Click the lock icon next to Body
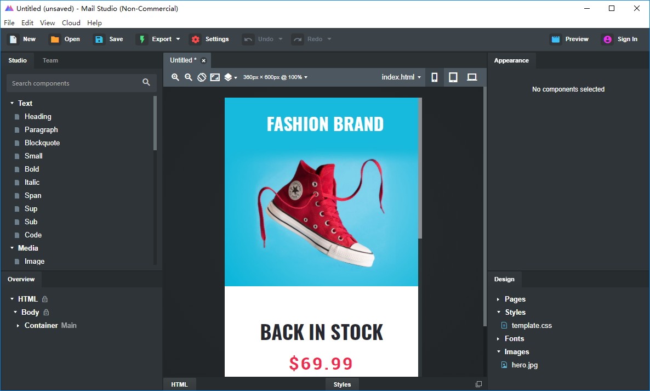This screenshot has height=391, width=650. coord(46,312)
